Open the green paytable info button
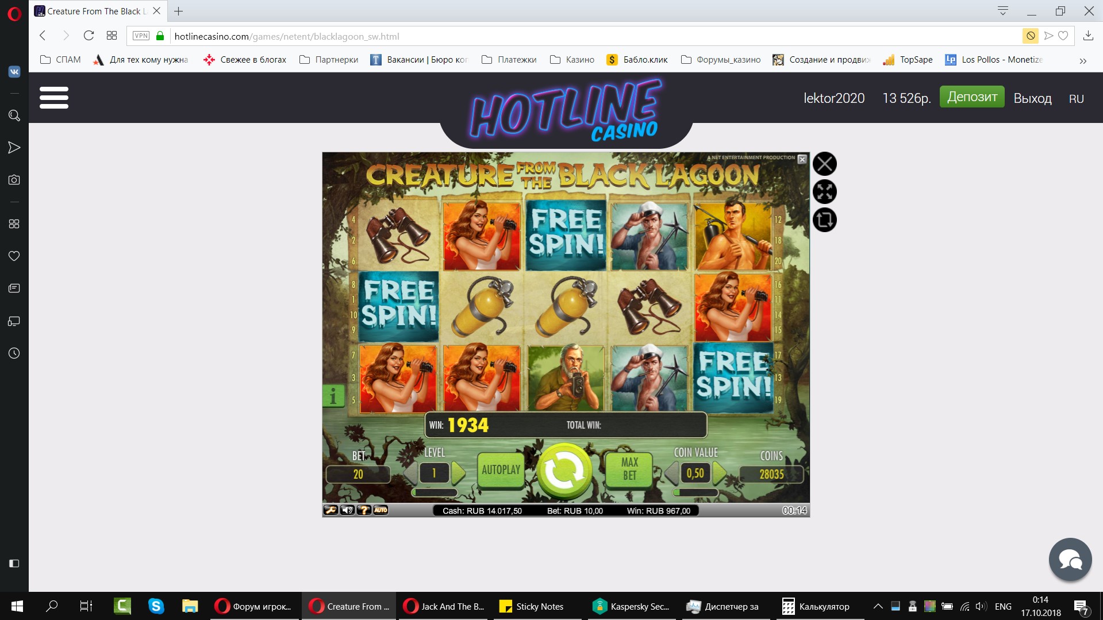 point(333,395)
